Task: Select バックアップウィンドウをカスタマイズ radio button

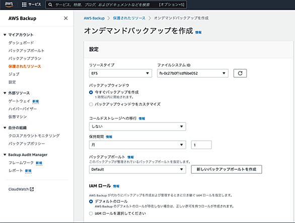Action: click(x=91, y=104)
